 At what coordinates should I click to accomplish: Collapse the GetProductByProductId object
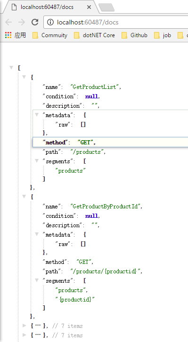(24, 197)
